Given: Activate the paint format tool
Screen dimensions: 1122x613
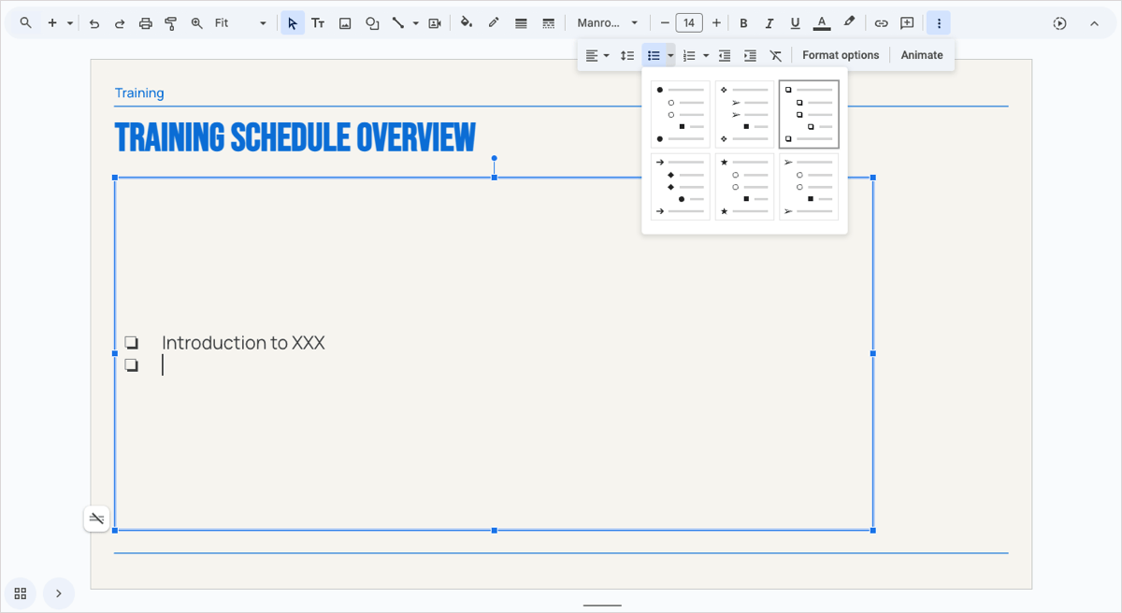Looking at the screenshot, I should (170, 23).
